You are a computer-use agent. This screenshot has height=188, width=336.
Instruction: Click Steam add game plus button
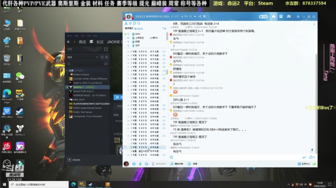pos(70,160)
